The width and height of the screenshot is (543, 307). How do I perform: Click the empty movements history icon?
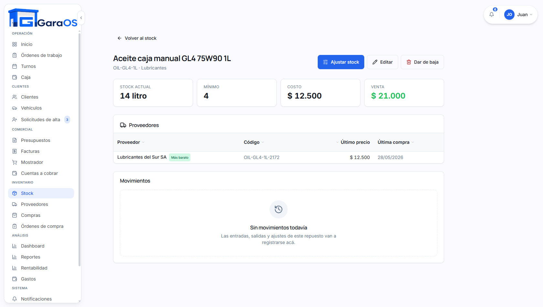279,209
